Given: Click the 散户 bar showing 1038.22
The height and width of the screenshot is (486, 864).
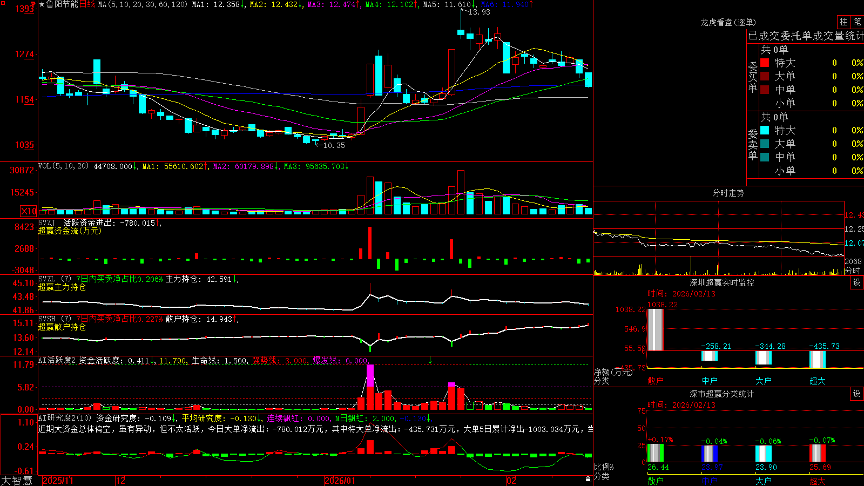Looking at the screenshot, I should tap(656, 329).
